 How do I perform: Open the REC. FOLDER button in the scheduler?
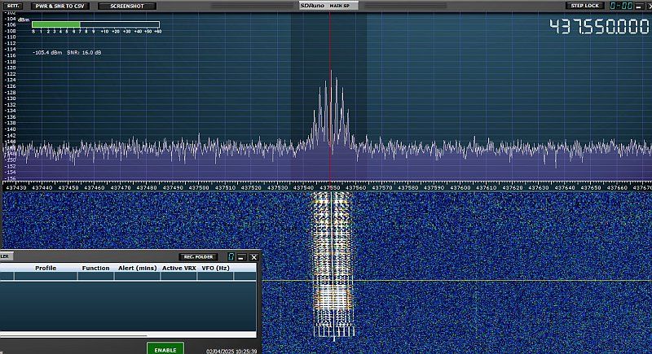[198, 257]
